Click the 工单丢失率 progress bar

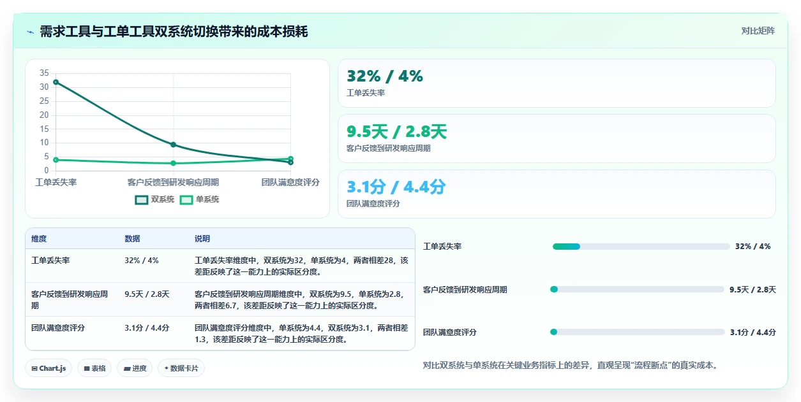pos(641,247)
